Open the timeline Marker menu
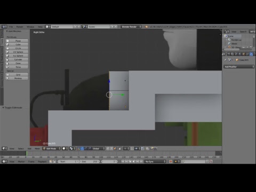This screenshot has height=192, width=256. 21,162
